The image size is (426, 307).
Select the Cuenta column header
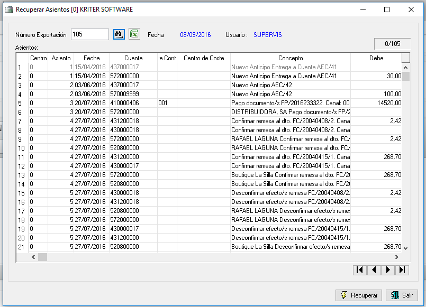point(133,58)
